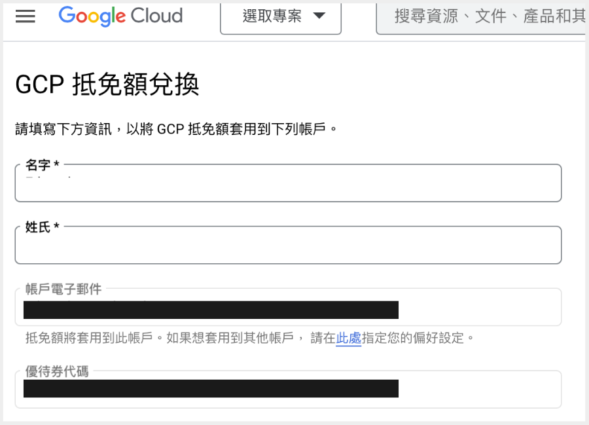Click into the 姓氏 input field

pyautogui.click(x=288, y=248)
